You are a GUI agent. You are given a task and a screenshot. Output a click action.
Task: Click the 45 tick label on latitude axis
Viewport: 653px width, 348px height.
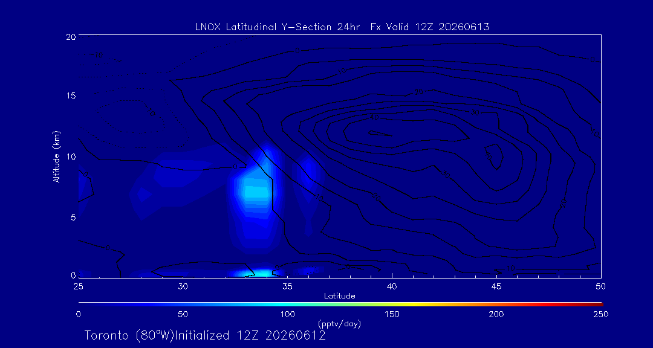tap(496, 286)
